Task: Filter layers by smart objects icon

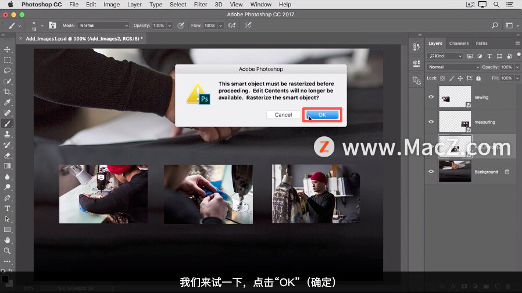Action: tap(509, 56)
